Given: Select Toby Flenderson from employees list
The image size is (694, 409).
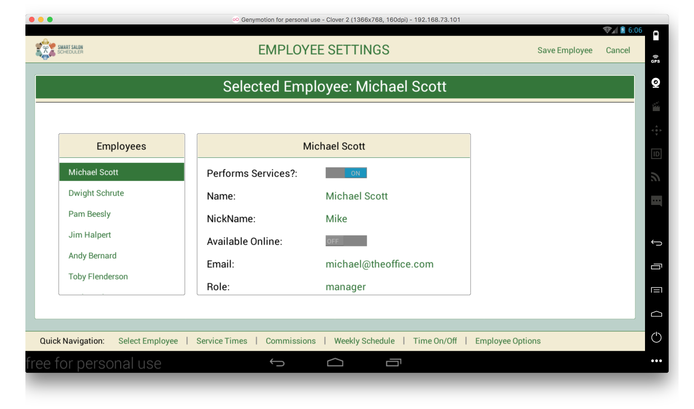Looking at the screenshot, I should [122, 277].
